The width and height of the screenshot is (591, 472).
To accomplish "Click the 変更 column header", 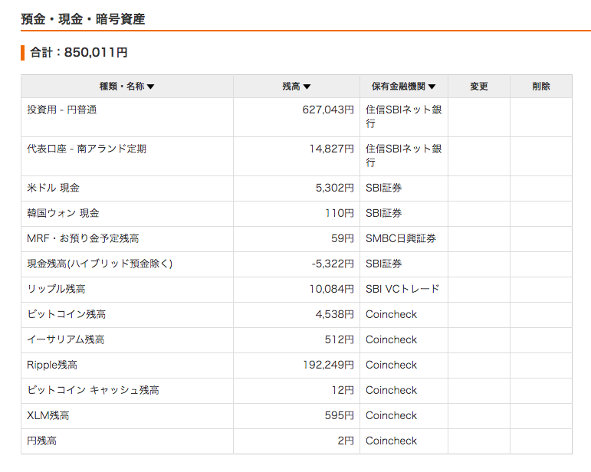I will (478, 87).
